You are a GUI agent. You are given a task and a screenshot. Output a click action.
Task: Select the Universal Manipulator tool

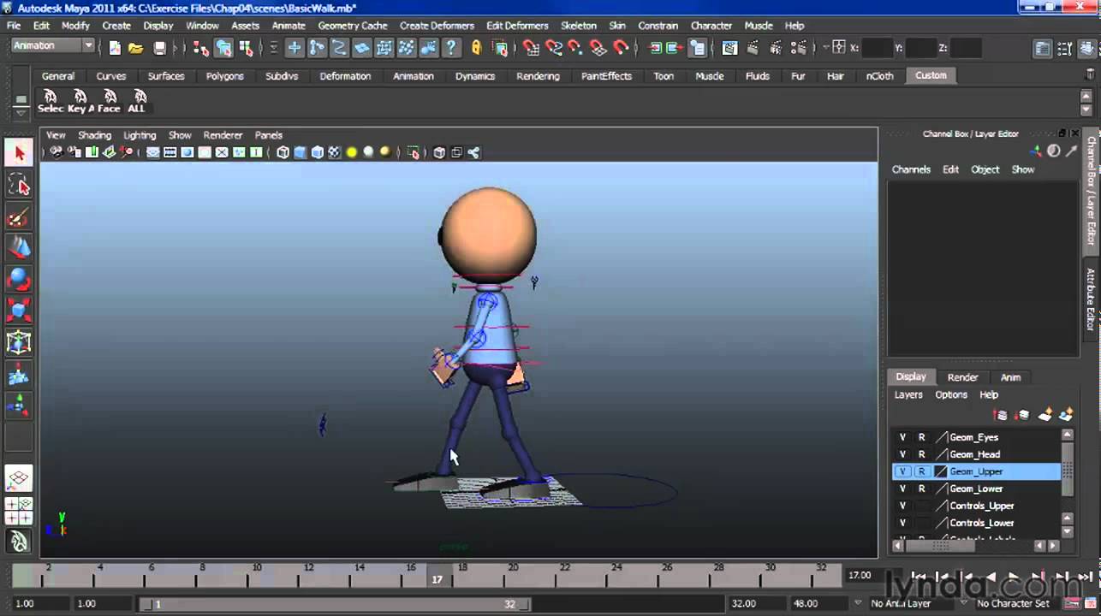[x=19, y=343]
